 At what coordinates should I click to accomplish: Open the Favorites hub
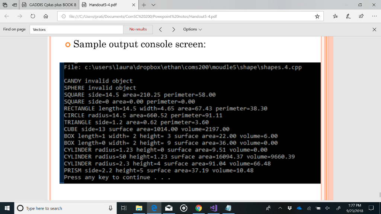[335, 16]
